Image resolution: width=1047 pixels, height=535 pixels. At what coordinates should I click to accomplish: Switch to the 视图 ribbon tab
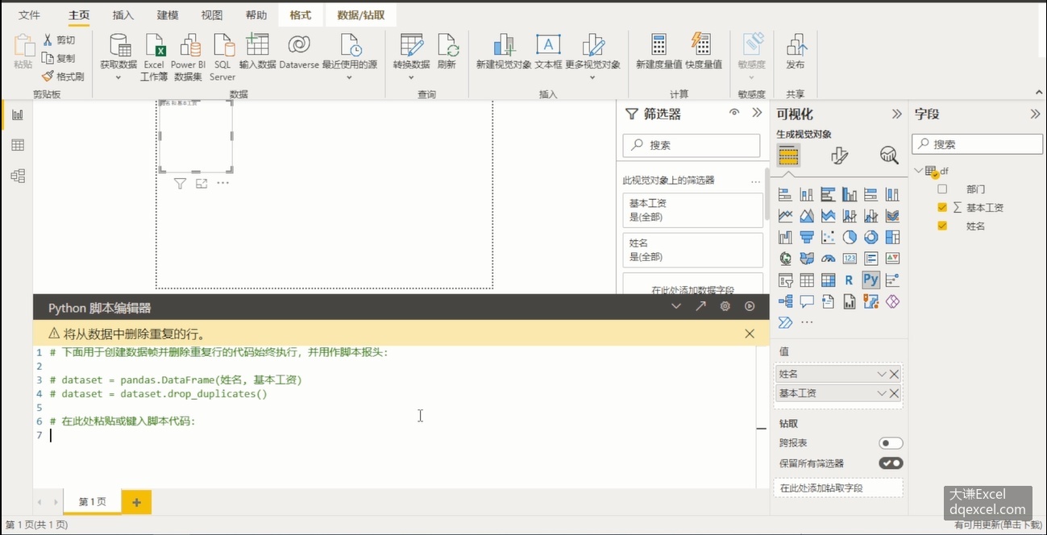[212, 15]
